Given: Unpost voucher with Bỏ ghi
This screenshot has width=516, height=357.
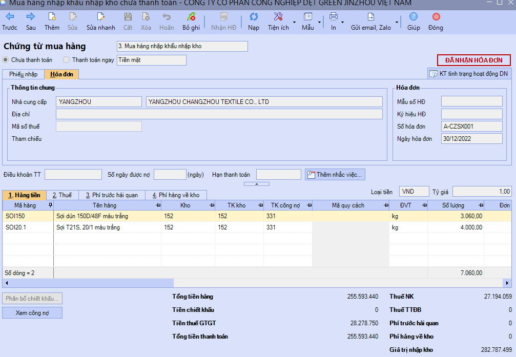Looking at the screenshot, I should (191, 22).
